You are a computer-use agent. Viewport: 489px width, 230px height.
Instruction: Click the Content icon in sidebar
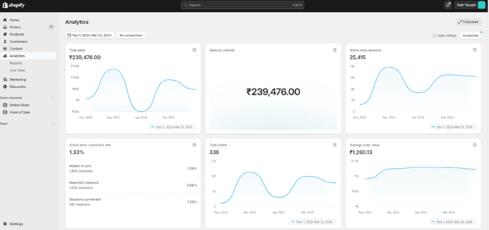[x=5, y=49]
